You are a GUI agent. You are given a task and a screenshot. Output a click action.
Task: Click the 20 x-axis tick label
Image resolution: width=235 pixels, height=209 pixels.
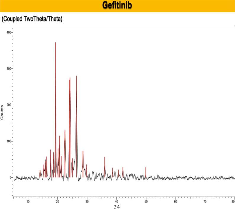57,202
